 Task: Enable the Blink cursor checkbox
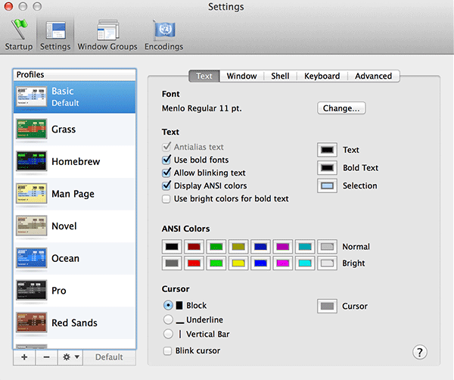[166, 351]
